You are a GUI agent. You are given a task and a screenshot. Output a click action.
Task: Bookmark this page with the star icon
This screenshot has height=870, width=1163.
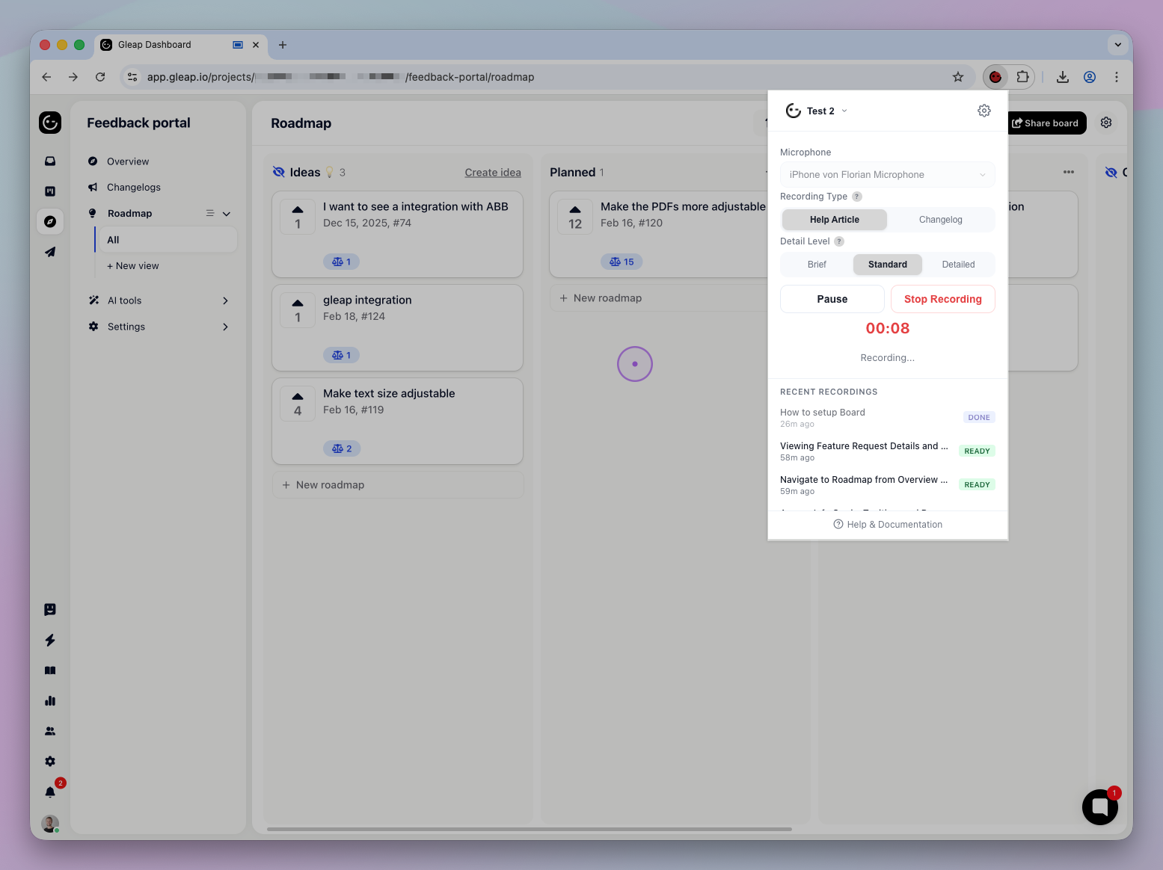coord(958,76)
